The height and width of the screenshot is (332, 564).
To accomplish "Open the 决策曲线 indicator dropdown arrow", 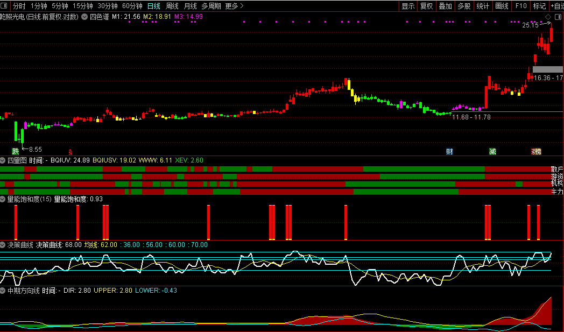I will [3, 244].
